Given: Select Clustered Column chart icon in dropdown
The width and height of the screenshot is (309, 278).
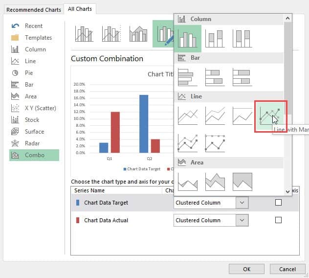Looking at the screenshot, I should [187, 39].
